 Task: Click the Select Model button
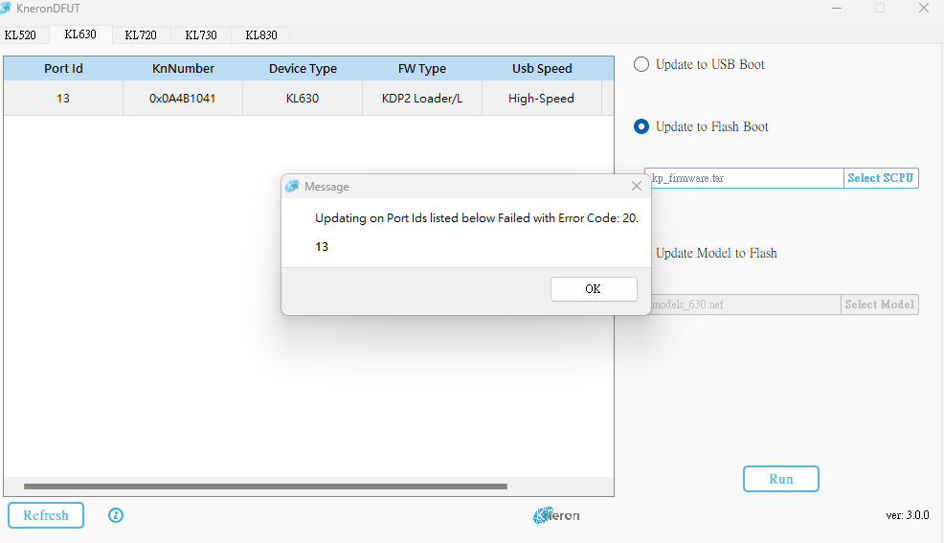(880, 304)
